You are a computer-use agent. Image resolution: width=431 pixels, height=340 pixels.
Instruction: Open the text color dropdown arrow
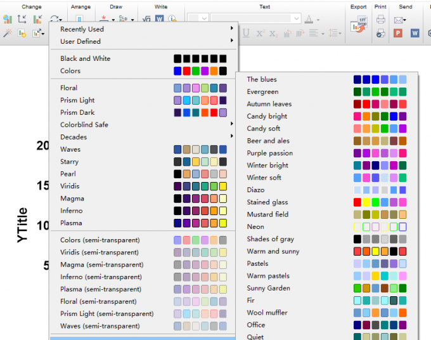coord(318,20)
